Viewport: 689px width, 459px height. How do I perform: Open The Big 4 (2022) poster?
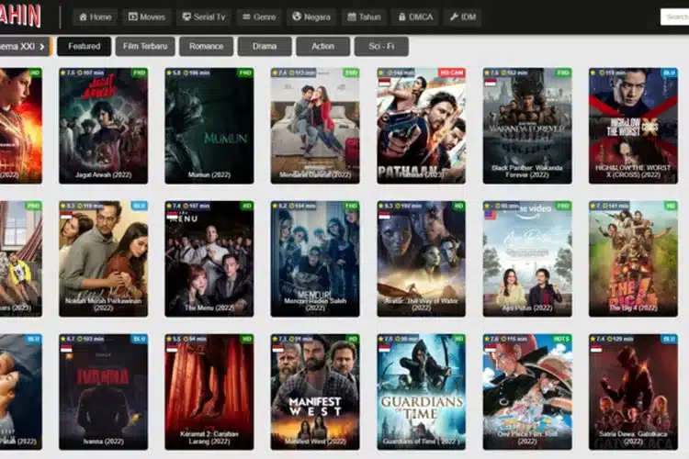(x=633, y=259)
